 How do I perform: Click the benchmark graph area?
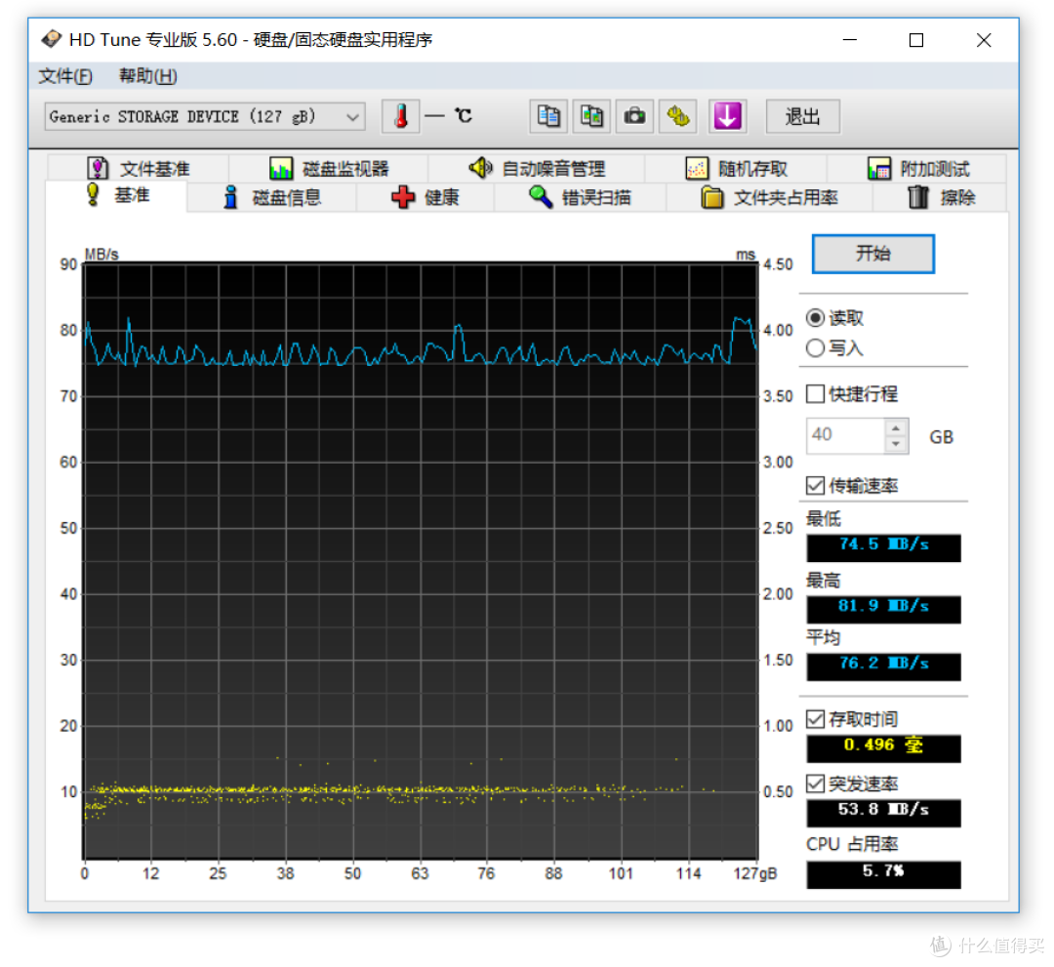point(421,561)
